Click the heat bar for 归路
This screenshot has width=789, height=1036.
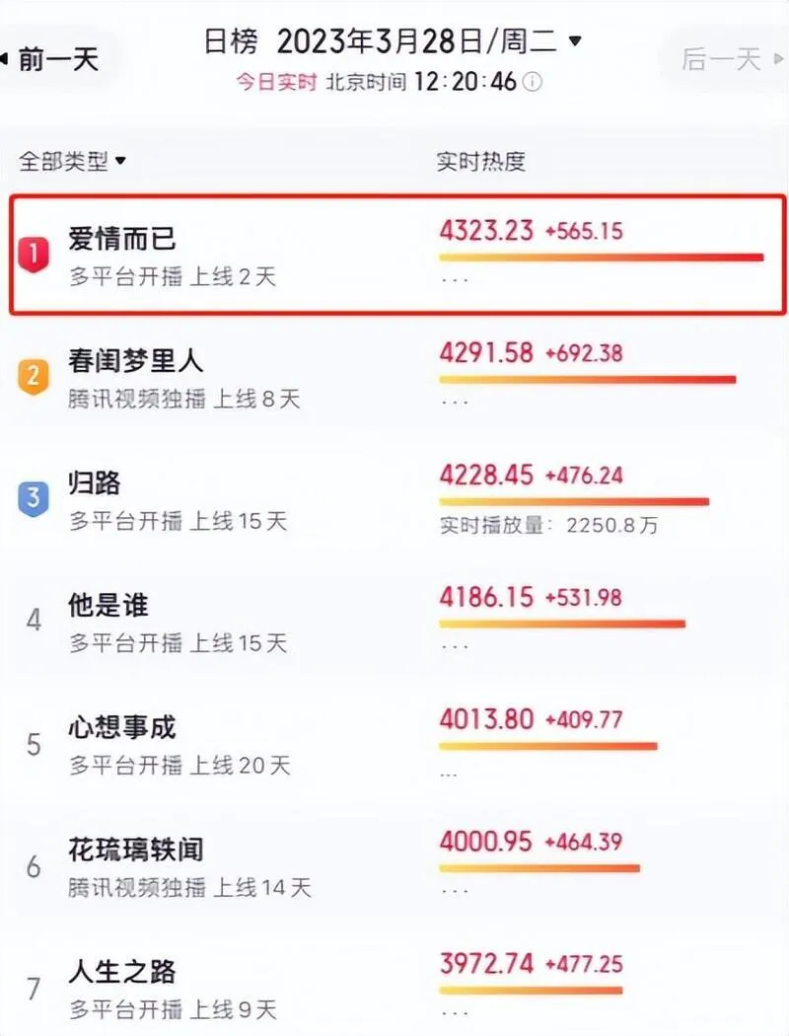tap(574, 502)
